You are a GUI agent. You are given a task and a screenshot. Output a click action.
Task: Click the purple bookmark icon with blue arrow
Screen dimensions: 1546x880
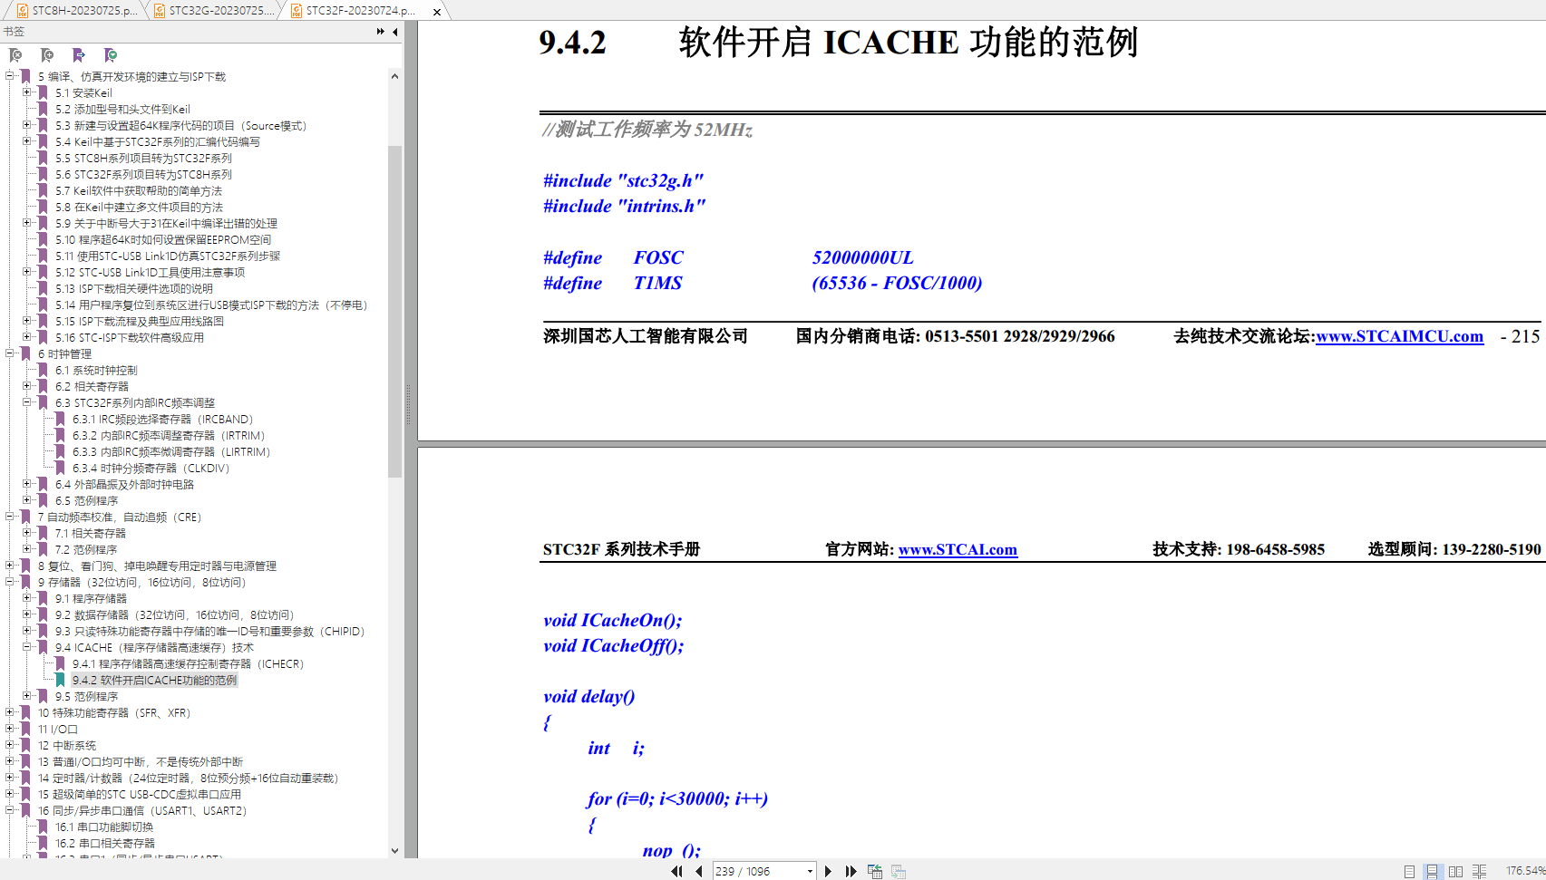tap(79, 55)
